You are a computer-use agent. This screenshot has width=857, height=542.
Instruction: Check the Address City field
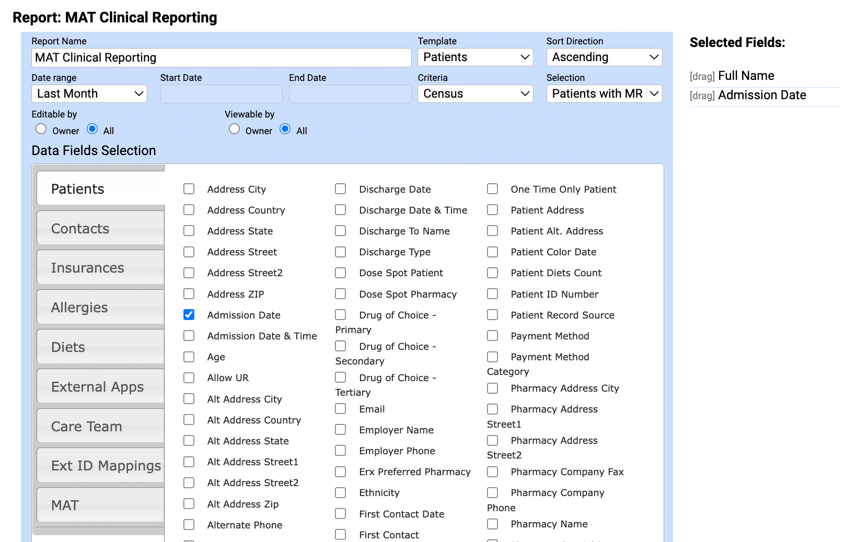[x=189, y=188]
